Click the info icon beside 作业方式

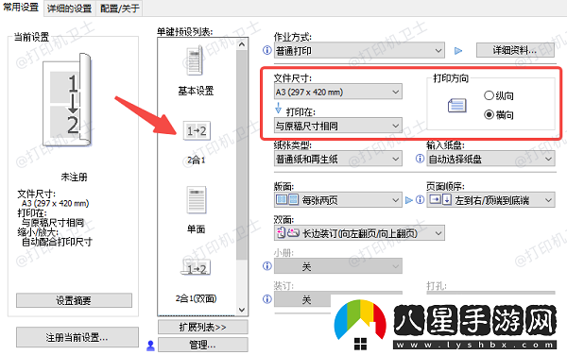click(266, 50)
